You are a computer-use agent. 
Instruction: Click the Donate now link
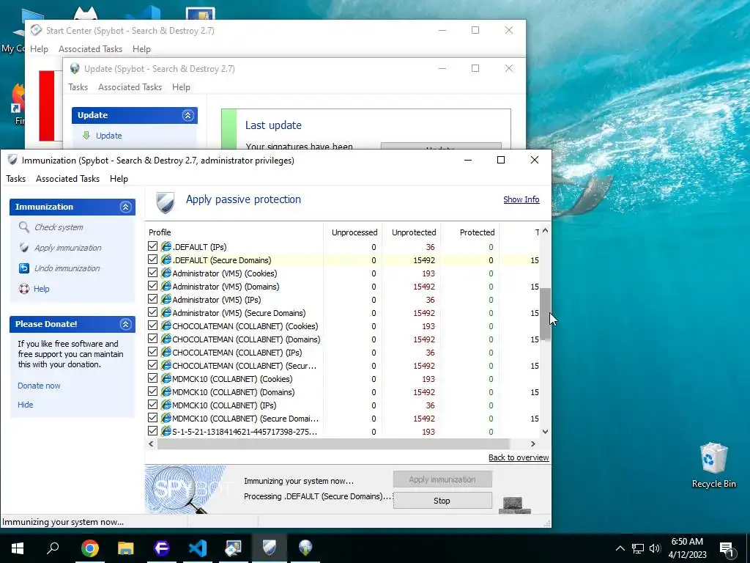[x=40, y=386]
